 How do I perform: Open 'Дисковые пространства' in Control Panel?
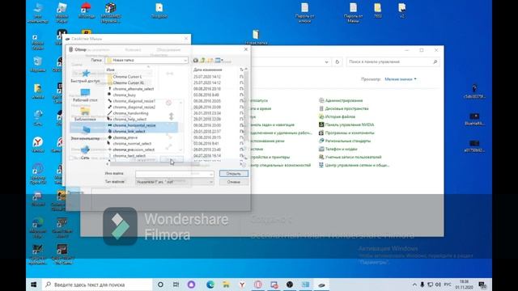tap(343, 108)
